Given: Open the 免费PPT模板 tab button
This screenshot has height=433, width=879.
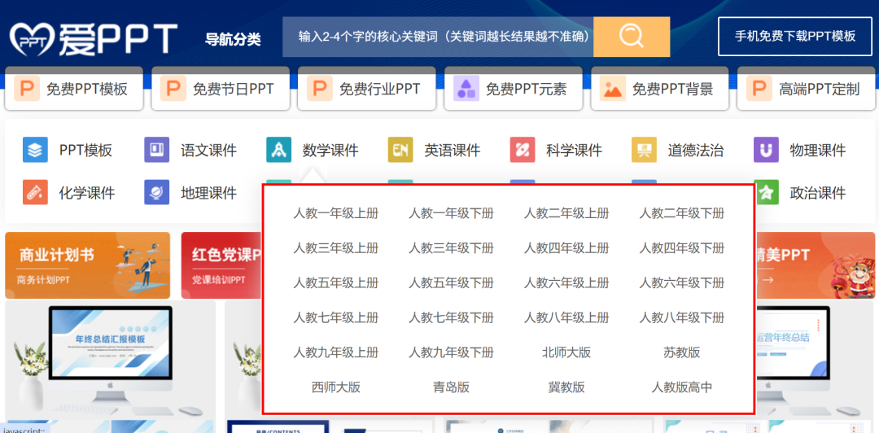Looking at the screenshot, I should point(74,89).
